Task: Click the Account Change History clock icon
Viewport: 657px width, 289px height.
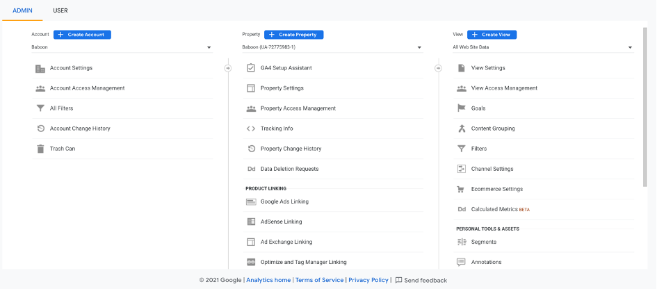Action: (40, 129)
